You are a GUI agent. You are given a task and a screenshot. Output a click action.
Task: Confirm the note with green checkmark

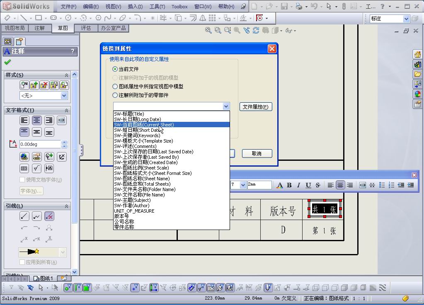tap(7, 62)
